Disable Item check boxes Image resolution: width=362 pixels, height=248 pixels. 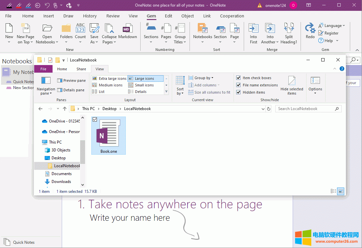238,78
